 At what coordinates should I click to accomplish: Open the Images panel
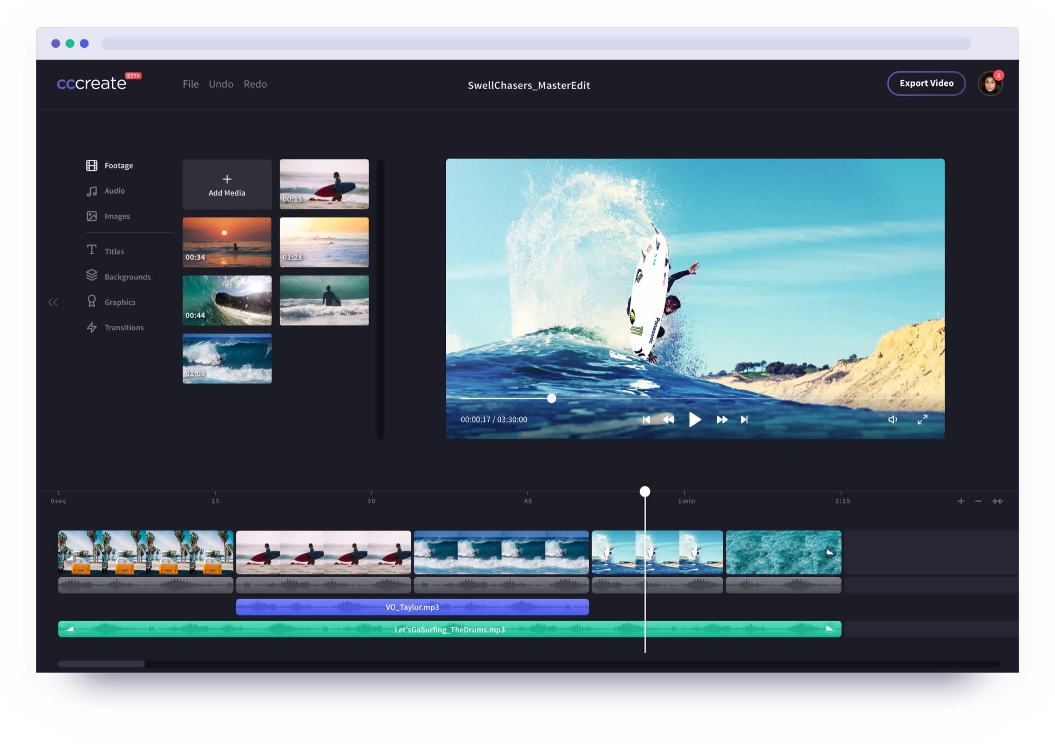pos(117,216)
